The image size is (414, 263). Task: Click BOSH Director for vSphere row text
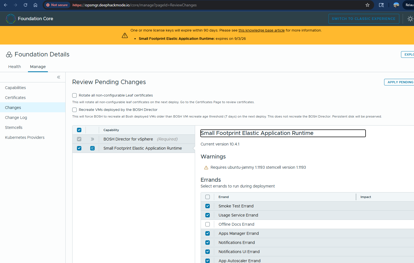[x=128, y=139]
